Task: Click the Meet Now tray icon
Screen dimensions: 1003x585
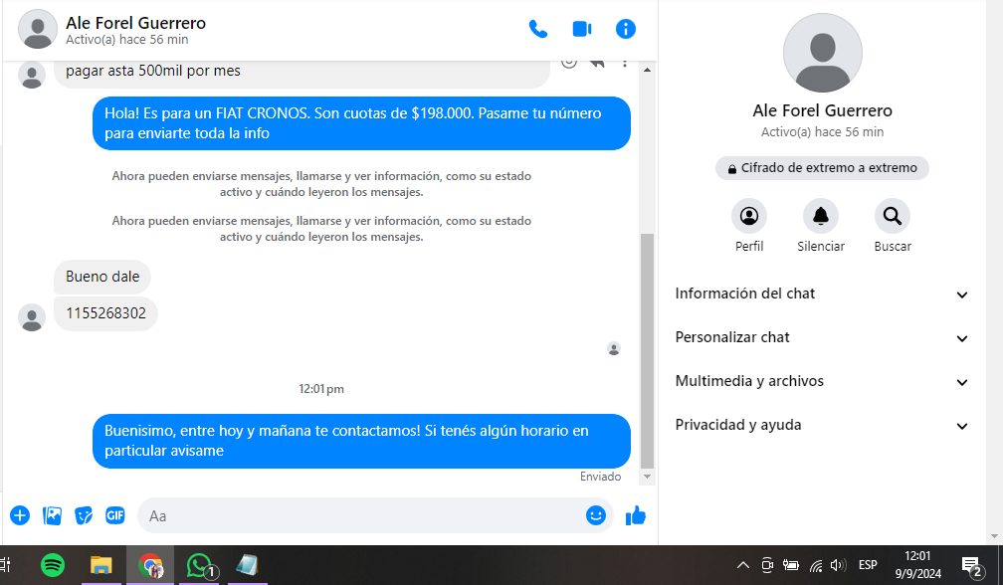Action: [x=767, y=565]
